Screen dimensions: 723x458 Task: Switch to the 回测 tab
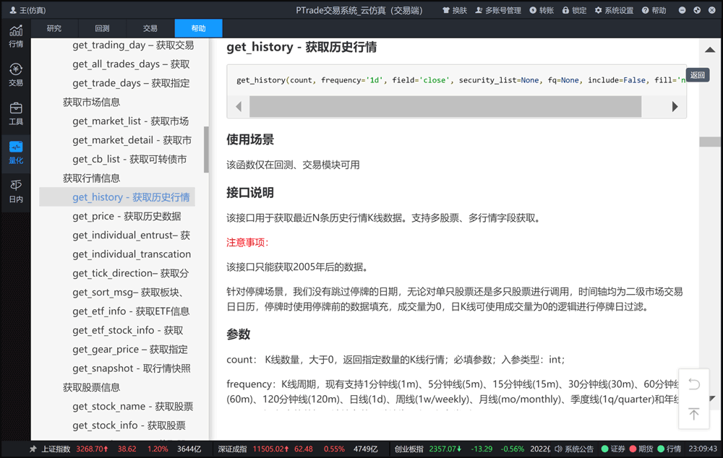[x=102, y=28]
